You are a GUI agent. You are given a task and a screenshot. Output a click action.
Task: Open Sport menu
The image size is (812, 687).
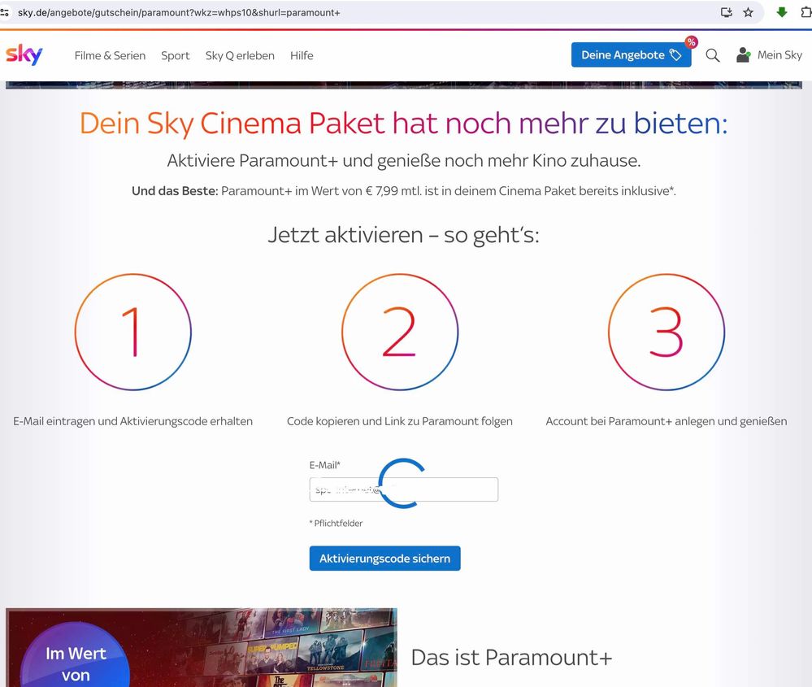pyautogui.click(x=175, y=55)
